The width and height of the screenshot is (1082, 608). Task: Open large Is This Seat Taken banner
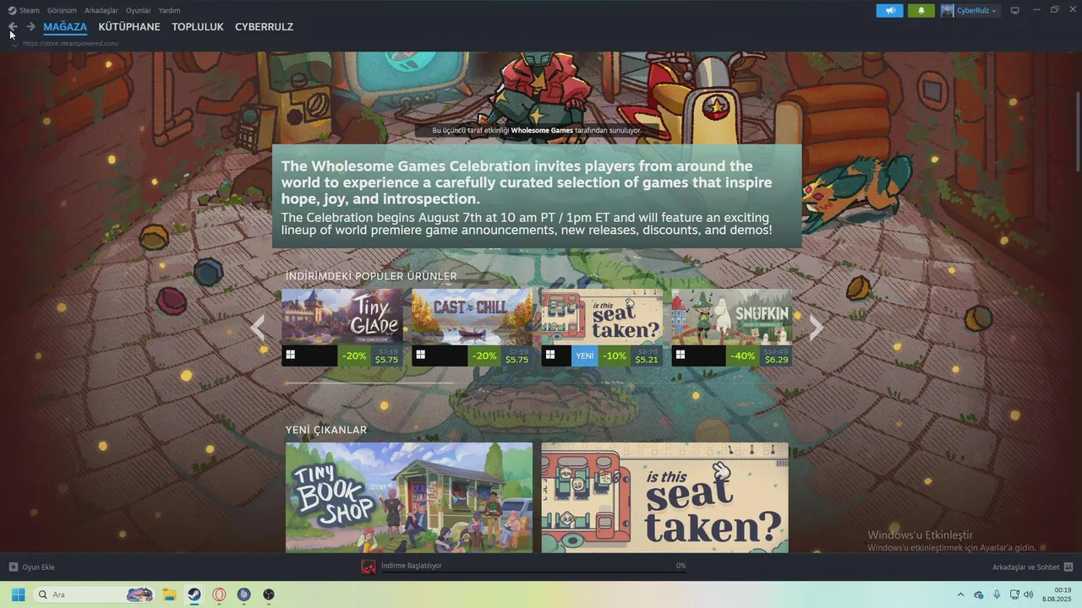pos(664,497)
